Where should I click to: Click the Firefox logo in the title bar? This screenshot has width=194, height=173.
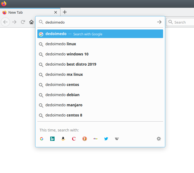(x=4, y=3)
